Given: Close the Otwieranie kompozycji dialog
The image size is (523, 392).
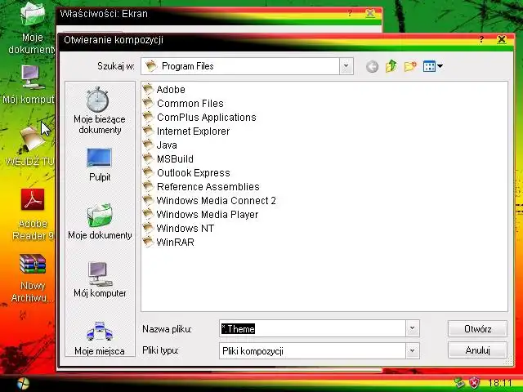Looking at the screenshot, I should 501,40.
